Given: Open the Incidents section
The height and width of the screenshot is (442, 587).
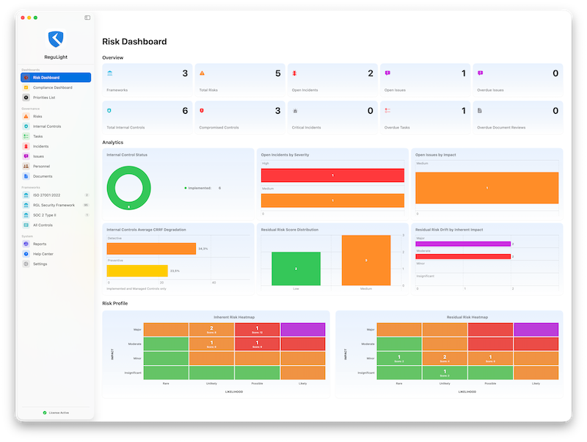Looking at the screenshot, I should [x=40, y=146].
